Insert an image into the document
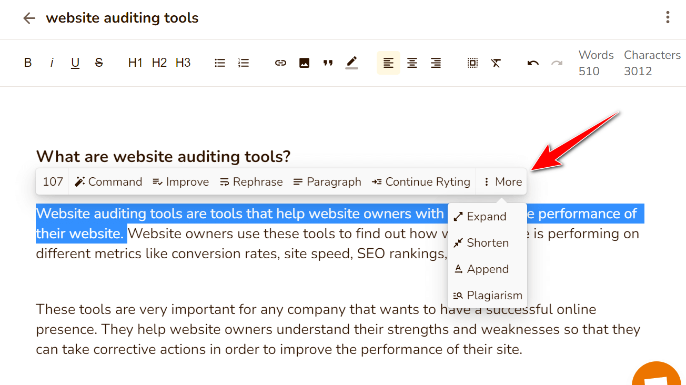The height and width of the screenshot is (385, 686). point(304,63)
